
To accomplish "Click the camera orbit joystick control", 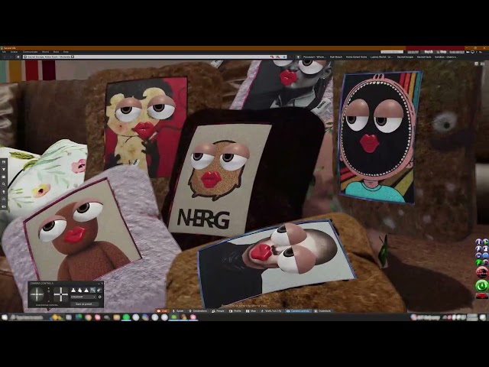I will click(x=37, y=294).
